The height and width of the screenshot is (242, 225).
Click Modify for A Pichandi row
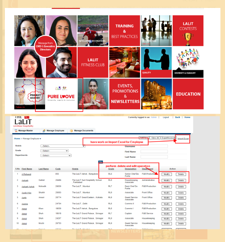[166, 174]
